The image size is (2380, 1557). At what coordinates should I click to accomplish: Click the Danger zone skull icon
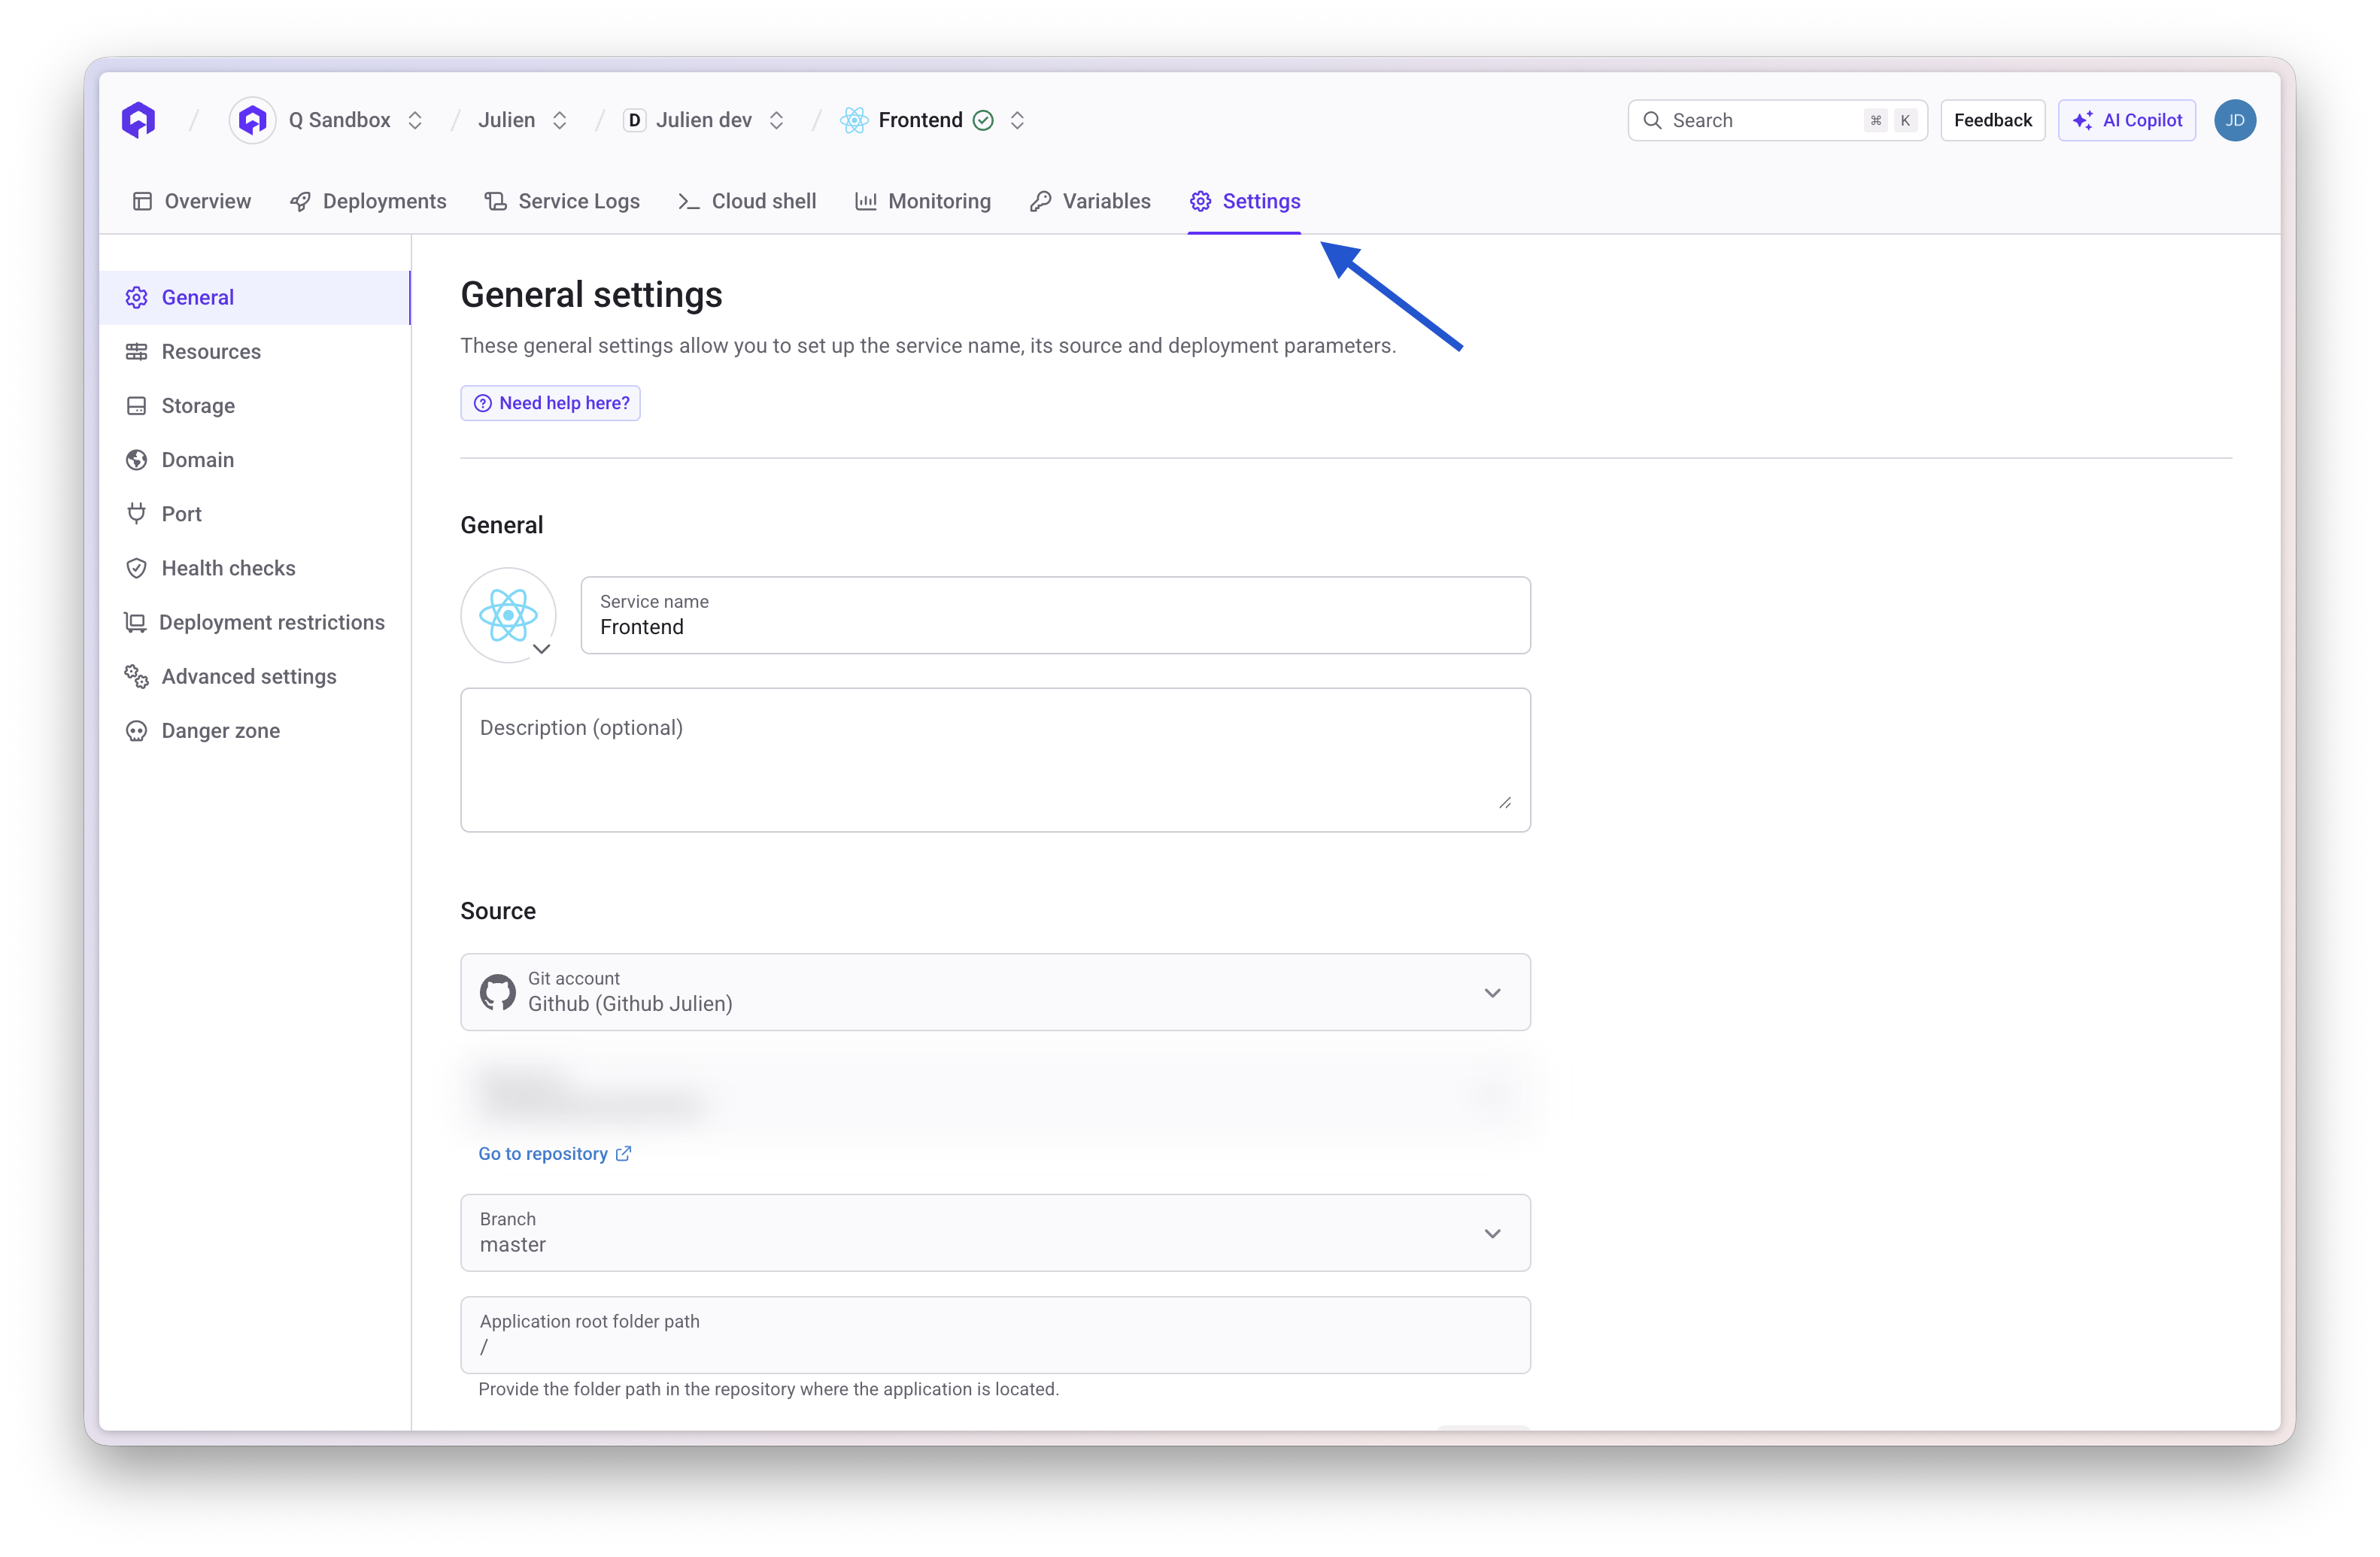(136, 730)
